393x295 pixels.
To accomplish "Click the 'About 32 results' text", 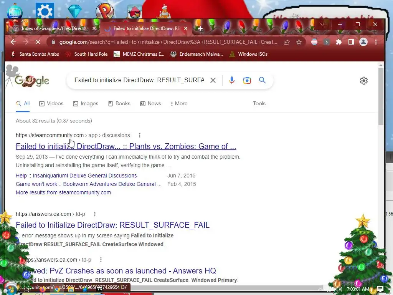I will (54, 121).
